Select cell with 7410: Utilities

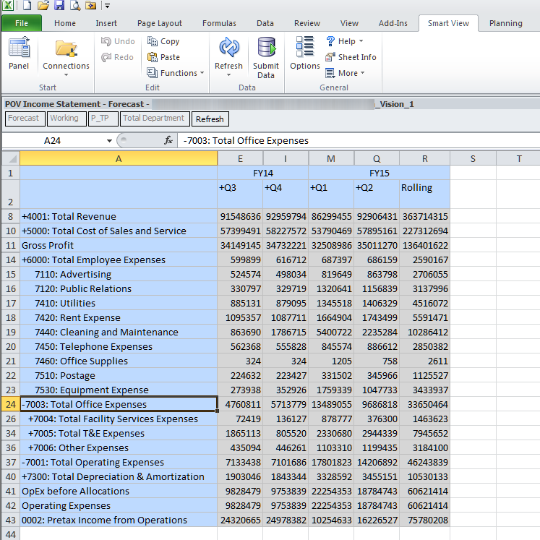119,303
